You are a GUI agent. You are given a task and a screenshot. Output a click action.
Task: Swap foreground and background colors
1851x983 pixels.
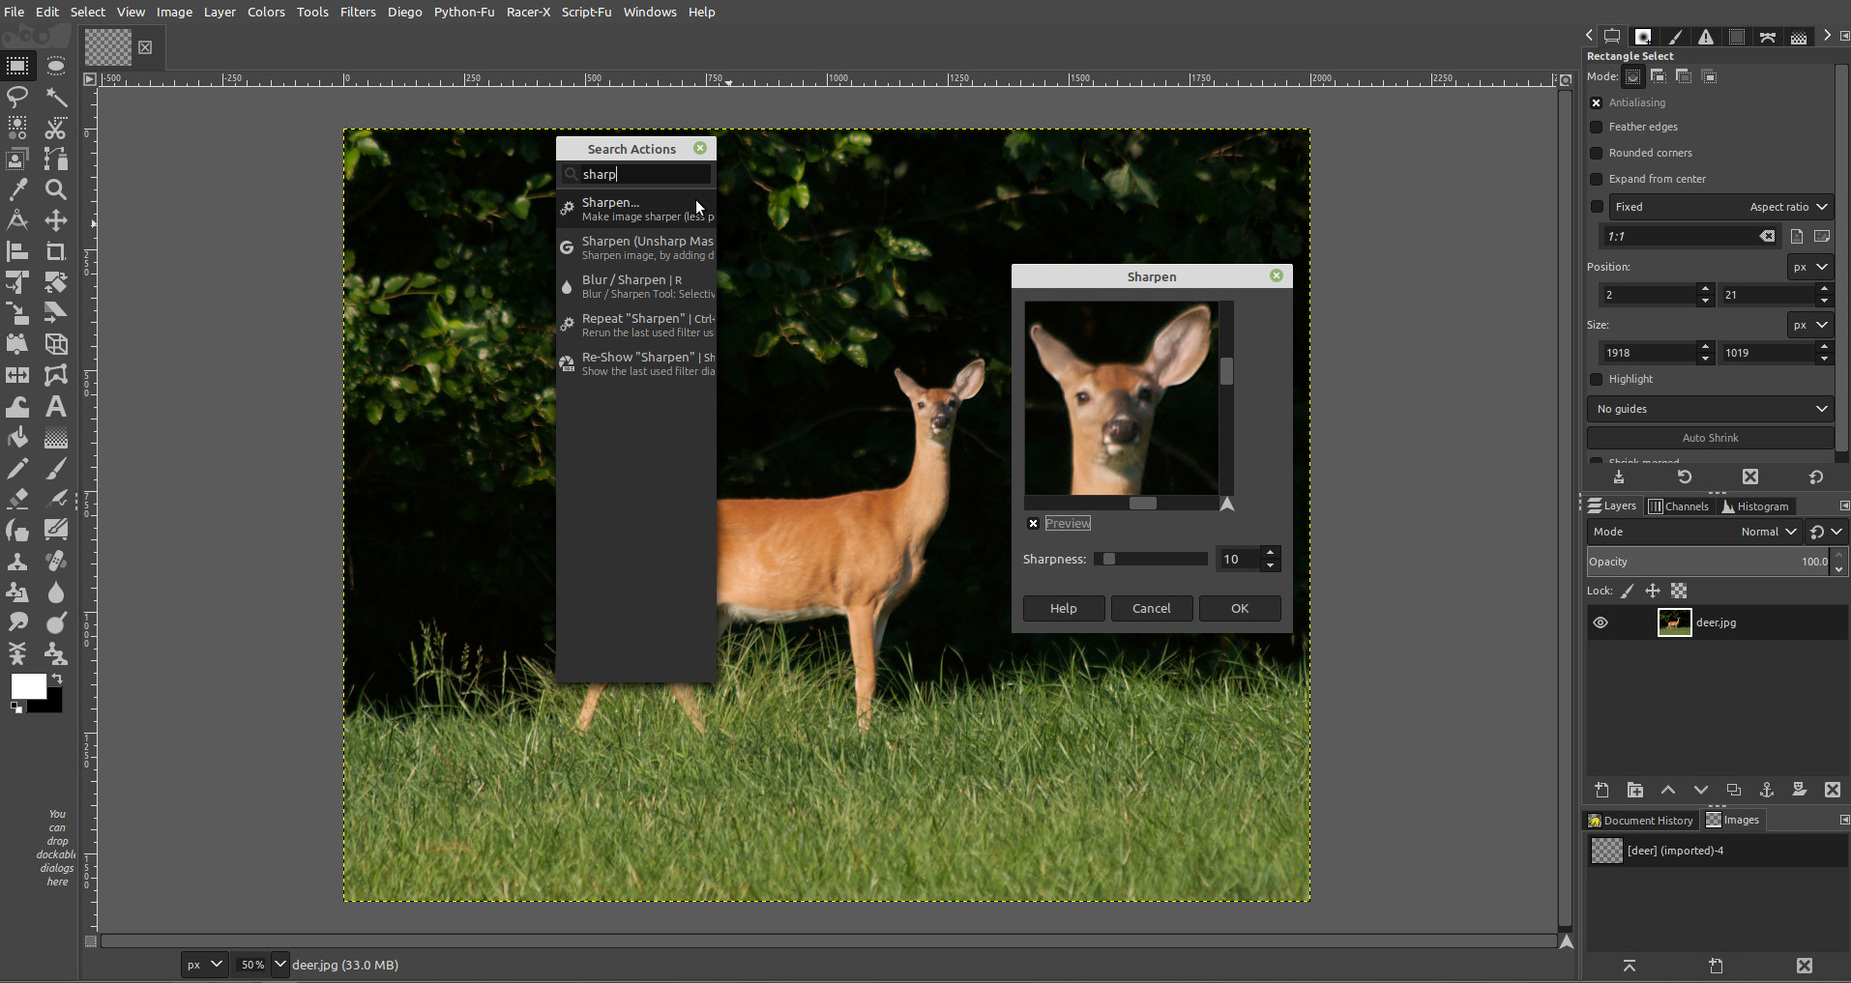click(x=57, y=679)
